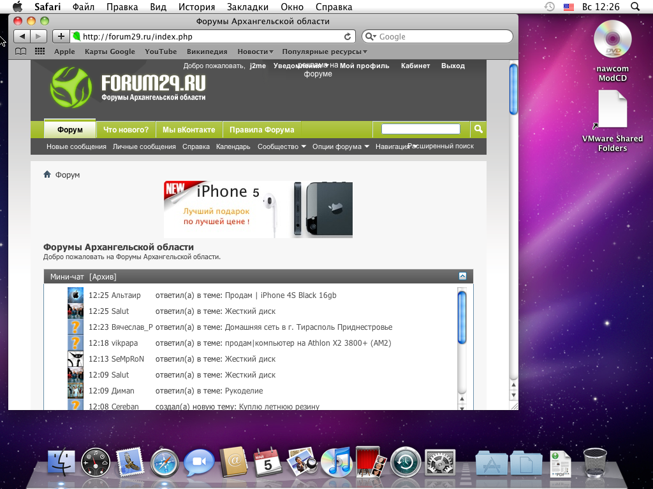Expand the Популярные ресурсы bookmarks dropdown
The width and height of the screenshot is (653, 489).
325,52
